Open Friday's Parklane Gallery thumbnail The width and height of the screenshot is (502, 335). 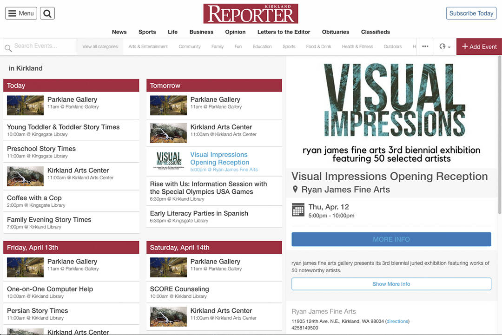25,267
